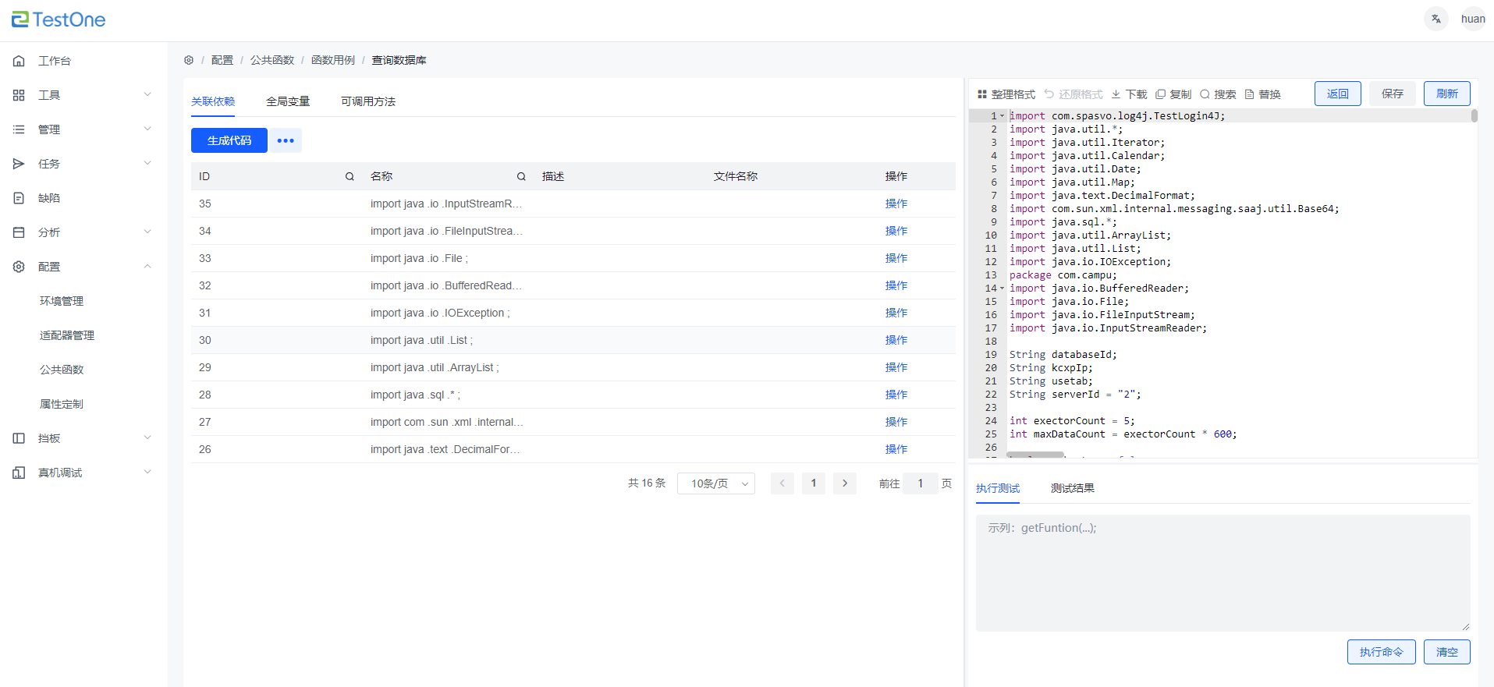Click 操作 link for row ID 30
This screenshot has width=1494, height=687.
(896, 340)
